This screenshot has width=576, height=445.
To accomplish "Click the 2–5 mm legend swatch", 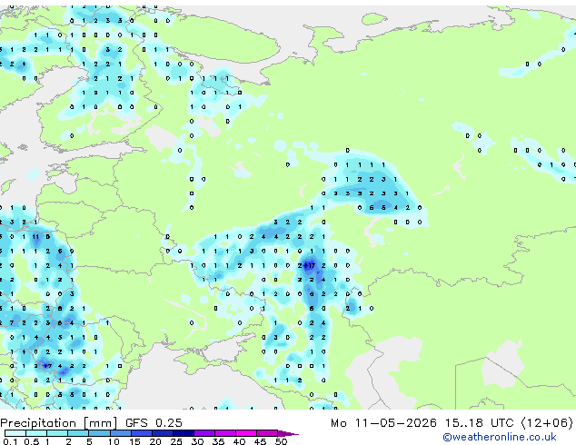I will [79, 433].
